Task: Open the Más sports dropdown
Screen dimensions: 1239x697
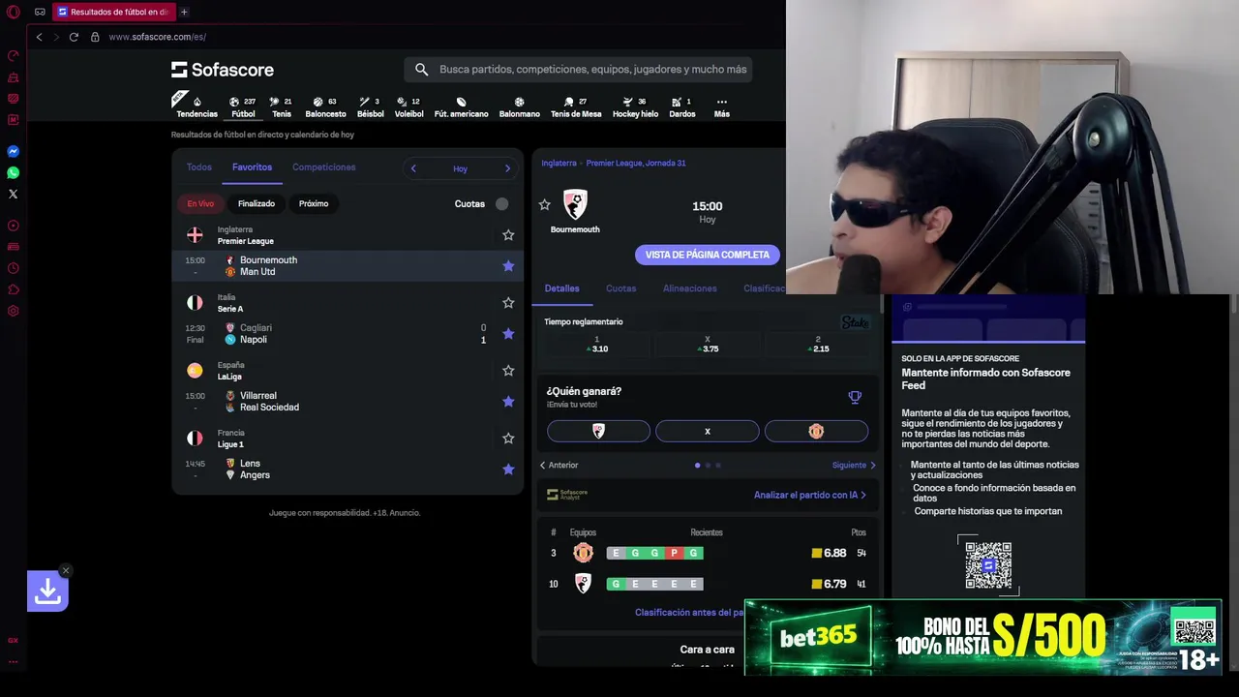Action: pos(721,106)
